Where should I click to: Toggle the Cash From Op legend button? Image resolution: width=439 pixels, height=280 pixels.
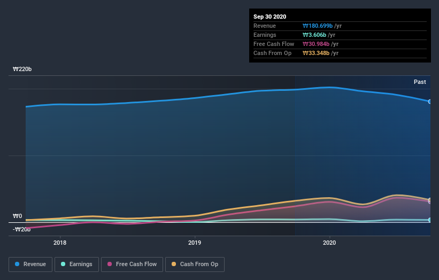click(195, 265)
